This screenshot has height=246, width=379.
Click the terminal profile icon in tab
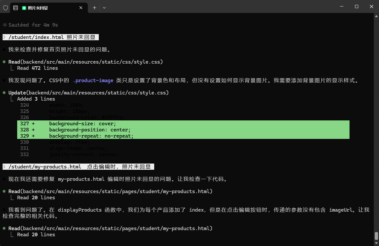[16, 8]
